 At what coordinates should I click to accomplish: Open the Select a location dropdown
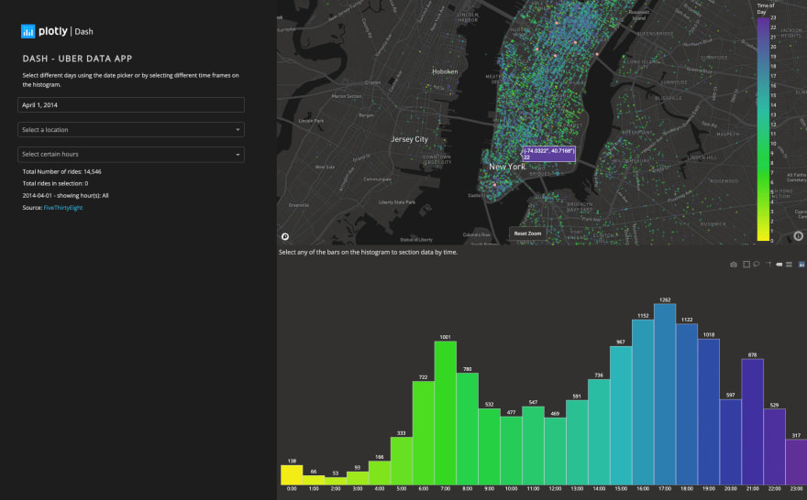point(131,129)
